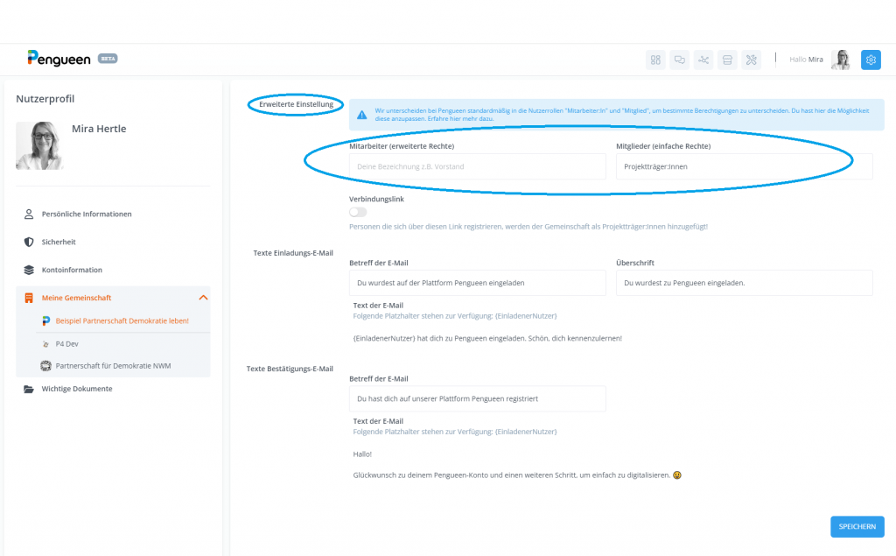
Task: Click the blue warning triangle icon
Action: (361, 115)
